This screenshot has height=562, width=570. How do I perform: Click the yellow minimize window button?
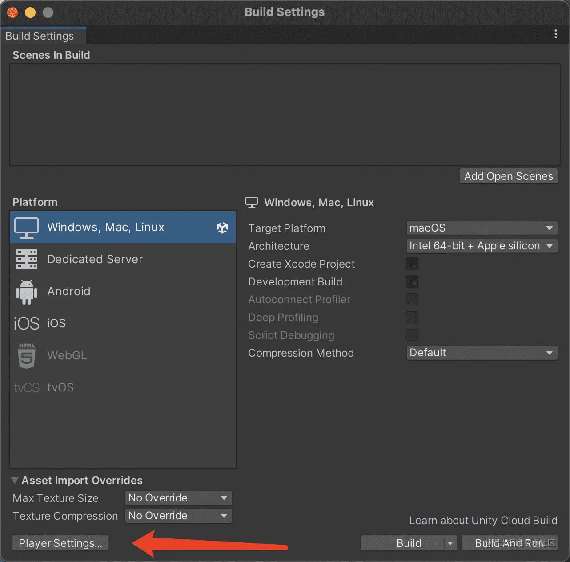pyautogui.click(x=30, y=12)
